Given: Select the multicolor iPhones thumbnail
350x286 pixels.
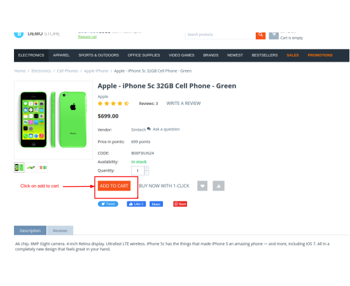Looking at the screenshot, I should 43,167.
